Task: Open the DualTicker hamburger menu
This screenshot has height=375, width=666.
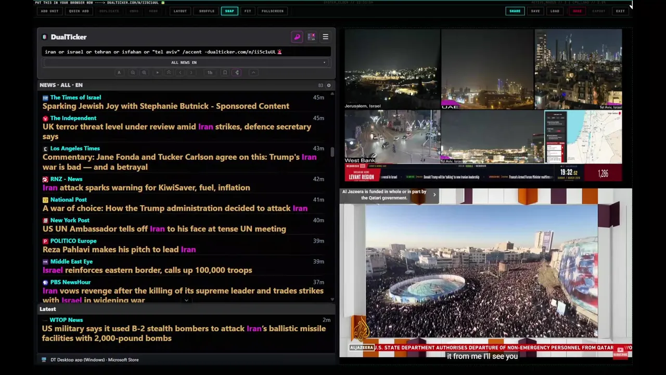Action: point(325,37)
